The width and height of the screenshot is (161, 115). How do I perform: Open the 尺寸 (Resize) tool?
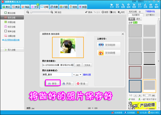pos(140,6)
